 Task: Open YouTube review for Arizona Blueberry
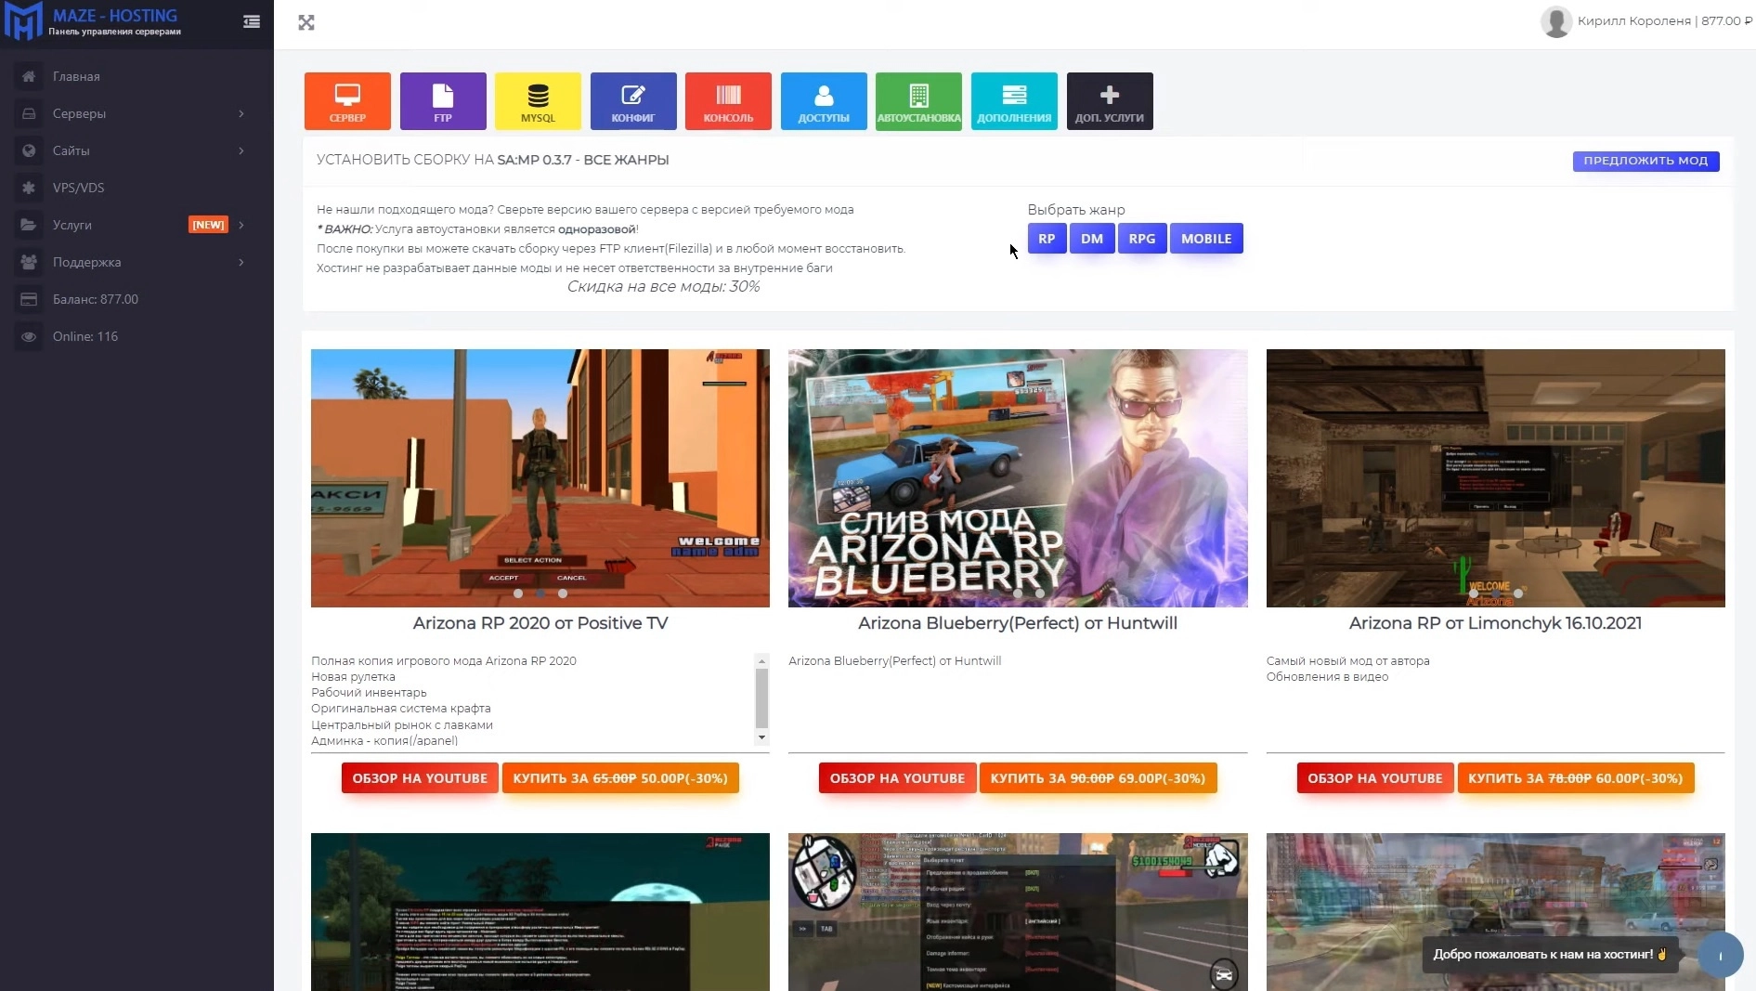pos(897,778)
